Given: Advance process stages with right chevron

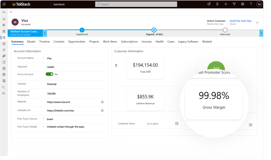Looking at the screenshot, I should 261,33.
